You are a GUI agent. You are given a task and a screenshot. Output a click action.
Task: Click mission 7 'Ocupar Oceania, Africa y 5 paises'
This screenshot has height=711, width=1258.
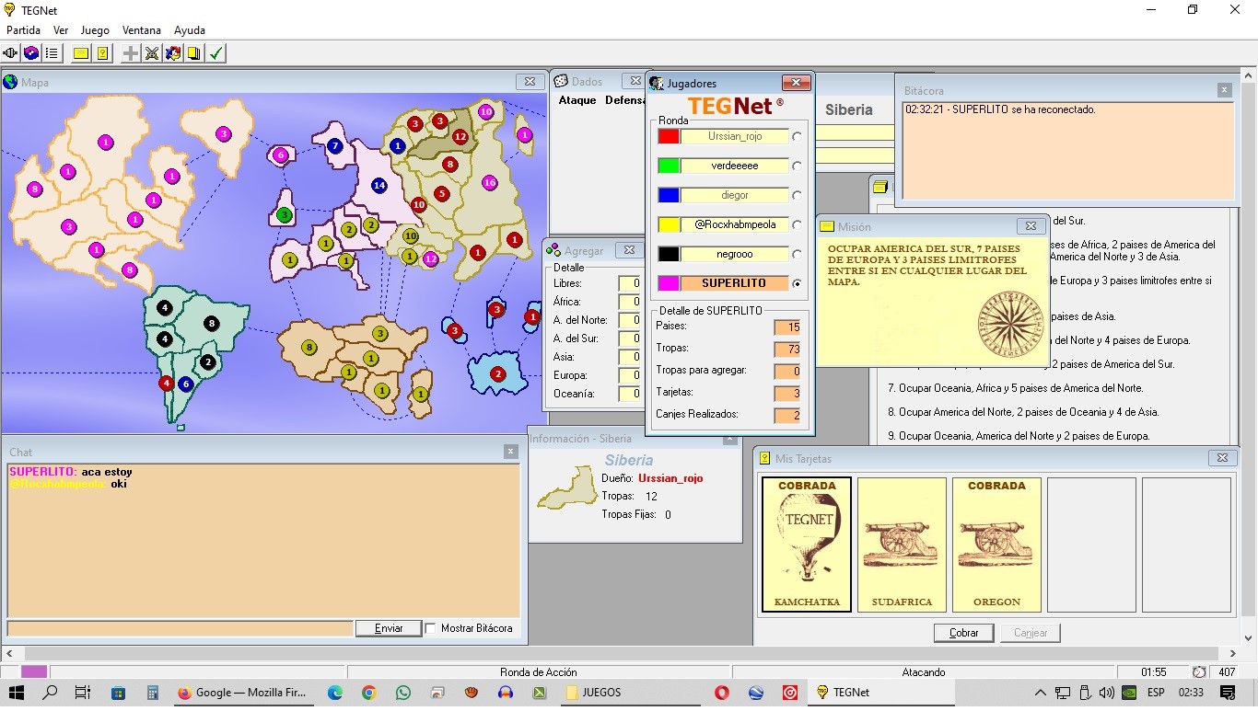1015,388
